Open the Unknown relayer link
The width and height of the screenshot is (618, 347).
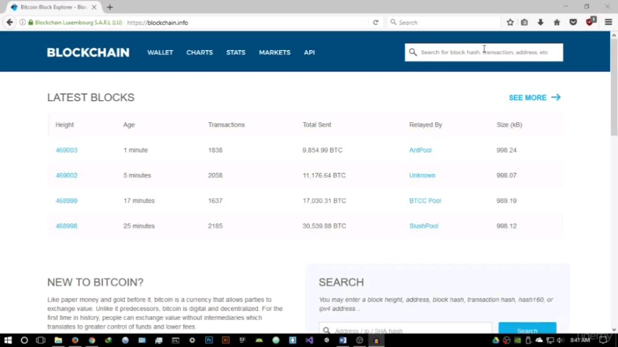[422, 175]
